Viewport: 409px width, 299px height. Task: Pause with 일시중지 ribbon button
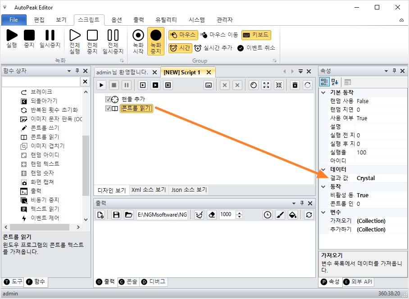(x=50, y=38)
